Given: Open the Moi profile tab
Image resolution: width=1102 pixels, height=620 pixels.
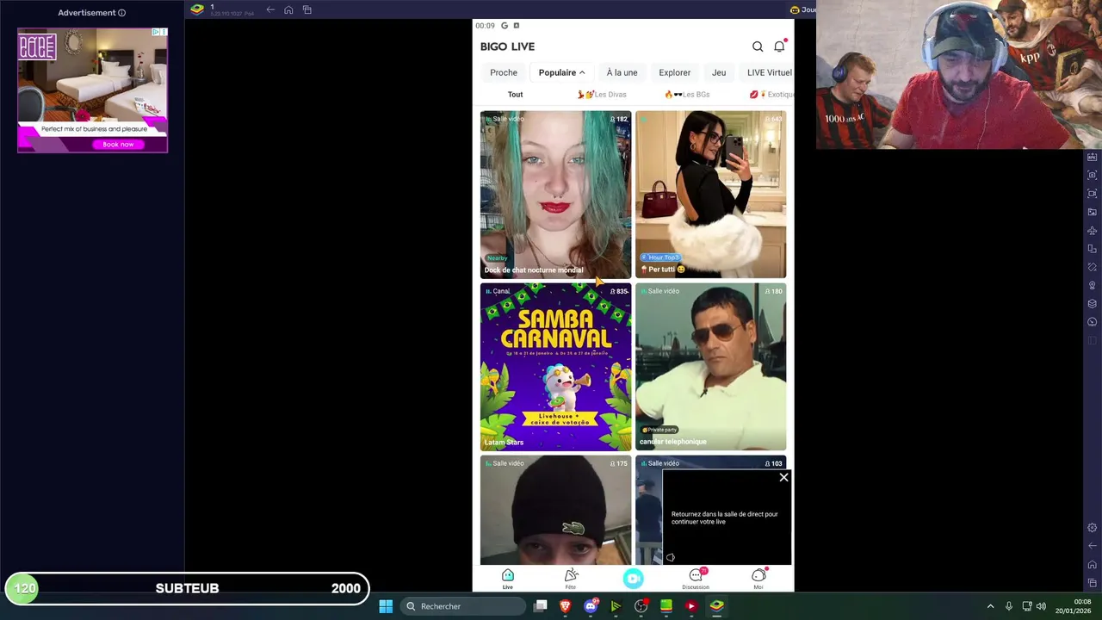Looking at the screenshot, I should (x=758, y=579).
